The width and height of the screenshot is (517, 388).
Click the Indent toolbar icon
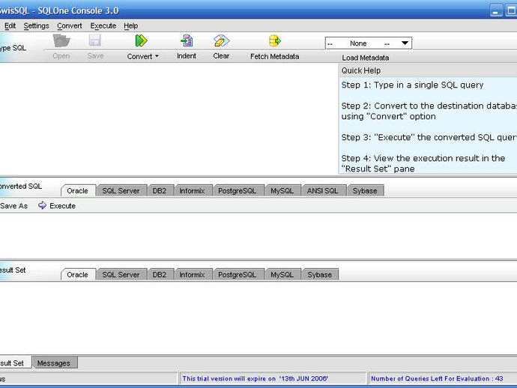point(187,41)
